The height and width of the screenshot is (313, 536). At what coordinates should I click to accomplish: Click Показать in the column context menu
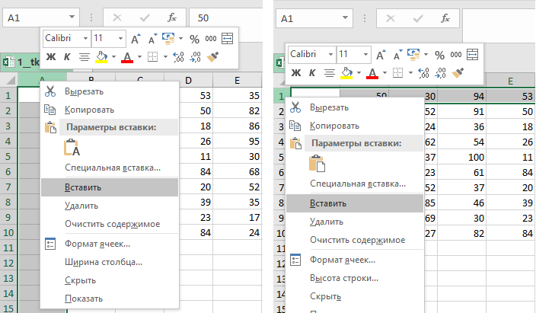point(83,298)
